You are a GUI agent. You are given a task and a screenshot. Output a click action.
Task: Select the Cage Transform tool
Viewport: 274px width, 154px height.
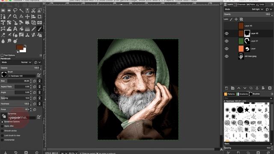pos(3,29)
